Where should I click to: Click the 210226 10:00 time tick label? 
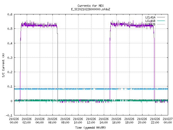point(78,121)
